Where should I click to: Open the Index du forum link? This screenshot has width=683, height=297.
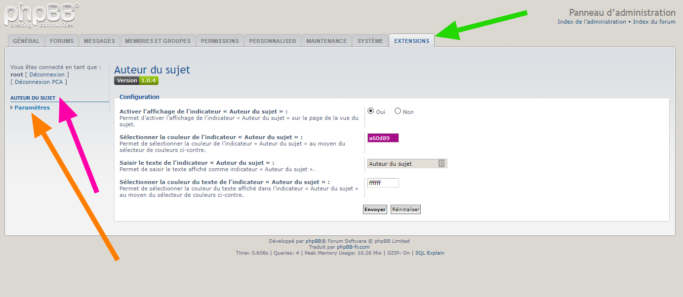pyautogui.click(x=654, y=22)
